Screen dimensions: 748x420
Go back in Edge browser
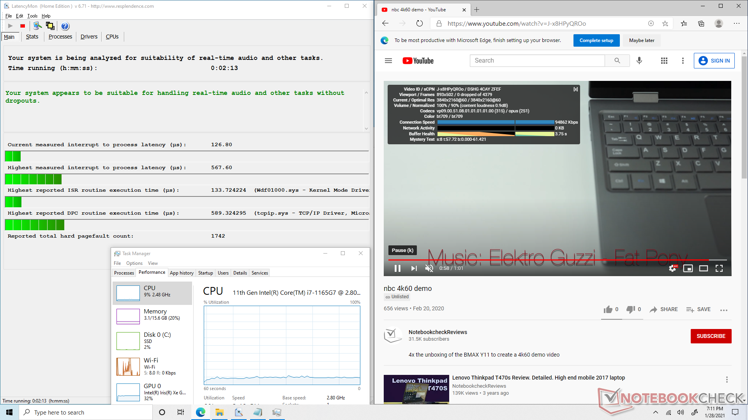(x=385, y=23)
